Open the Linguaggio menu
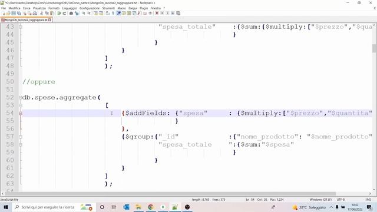This screenshot has height=212, width=377. tap(70, 8)
